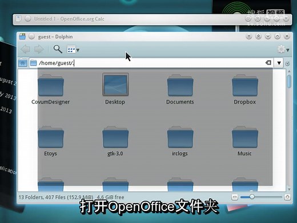
Task: Activate Untitled 1 - OpenOffice.org Calc titlebar
Action: coord(152,19)
